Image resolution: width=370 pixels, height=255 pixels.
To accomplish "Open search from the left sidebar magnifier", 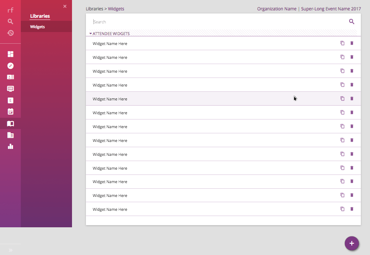I will [x=10, y=21].
